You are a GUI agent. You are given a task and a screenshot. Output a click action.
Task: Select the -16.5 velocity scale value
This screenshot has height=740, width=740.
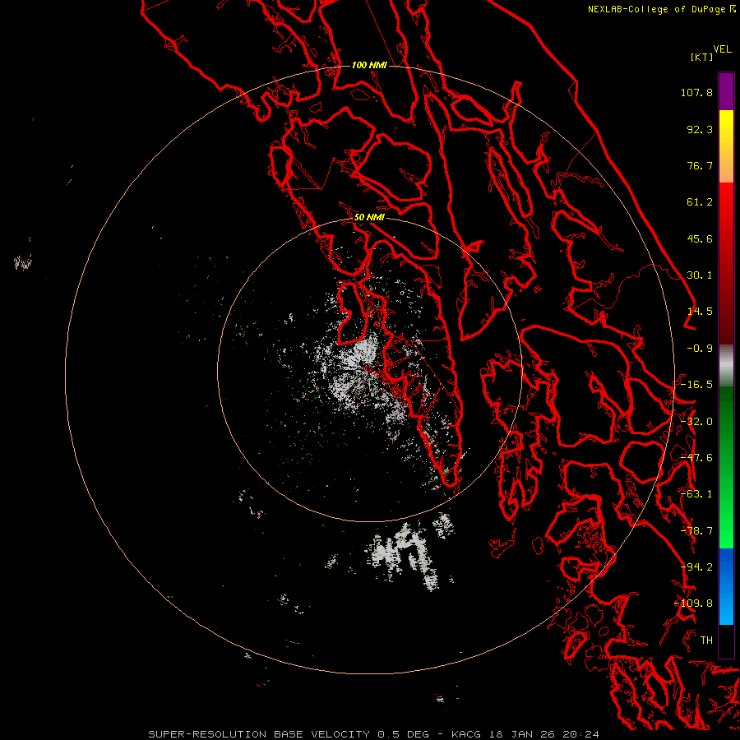point(696,385)
